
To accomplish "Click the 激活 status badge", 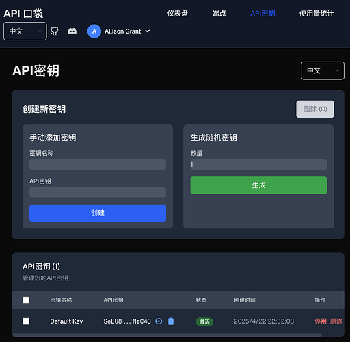I will tap(204, 321).
